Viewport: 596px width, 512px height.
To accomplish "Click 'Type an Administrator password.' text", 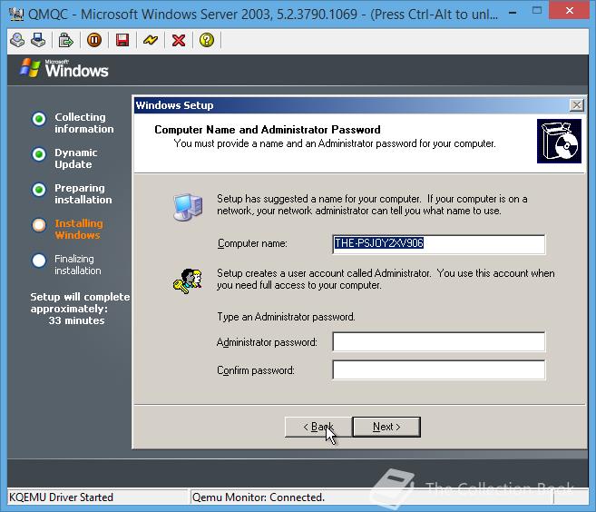I will pyautogui.click(x=287, y=317).
